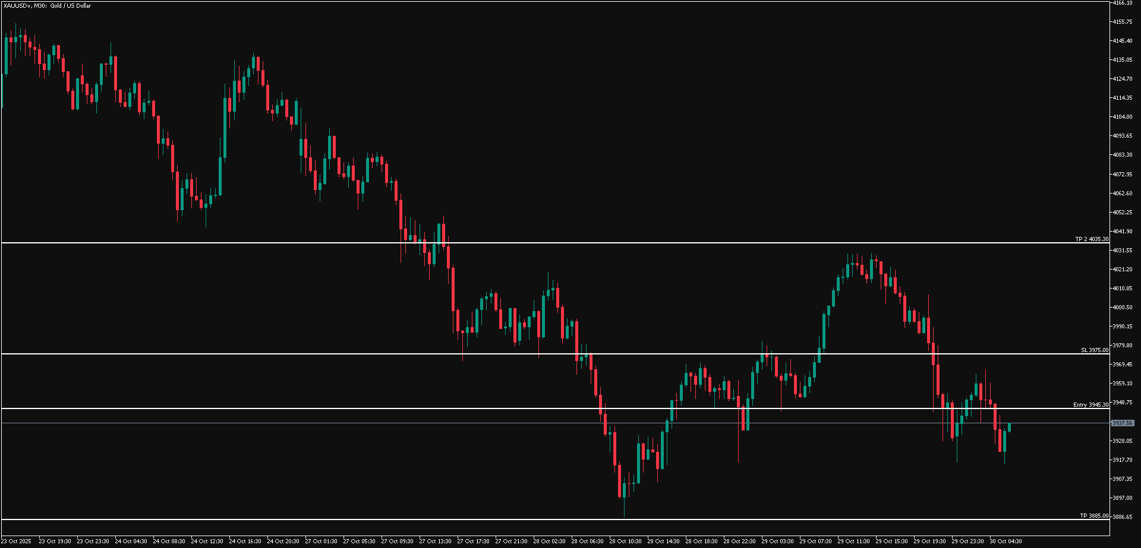Click the 24 Oct 16:30 time label

pos(245,541)
